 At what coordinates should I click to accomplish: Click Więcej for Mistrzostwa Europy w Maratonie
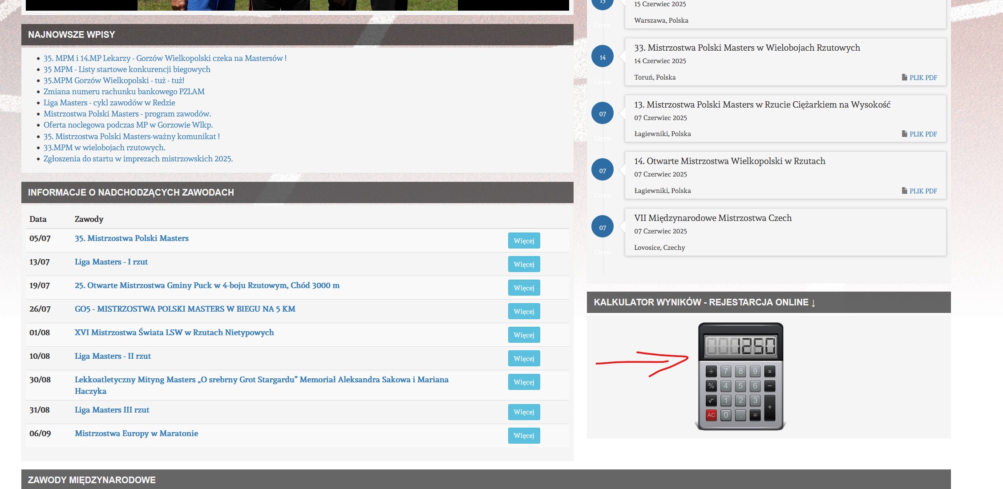point(524,435)
